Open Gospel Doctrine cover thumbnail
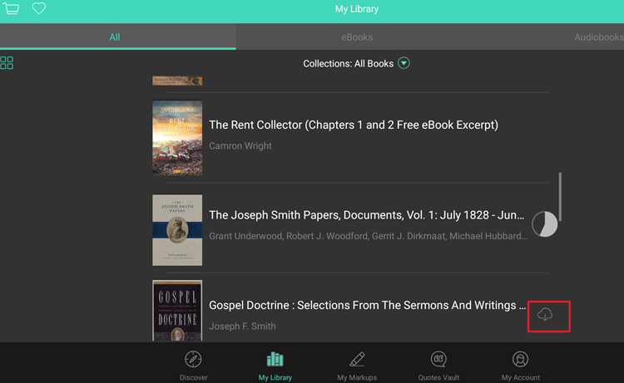This screenshot has width=624, height=383. 177,311
